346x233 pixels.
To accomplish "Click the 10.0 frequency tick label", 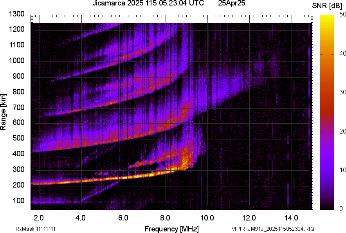I will click(x=207, y=218).
